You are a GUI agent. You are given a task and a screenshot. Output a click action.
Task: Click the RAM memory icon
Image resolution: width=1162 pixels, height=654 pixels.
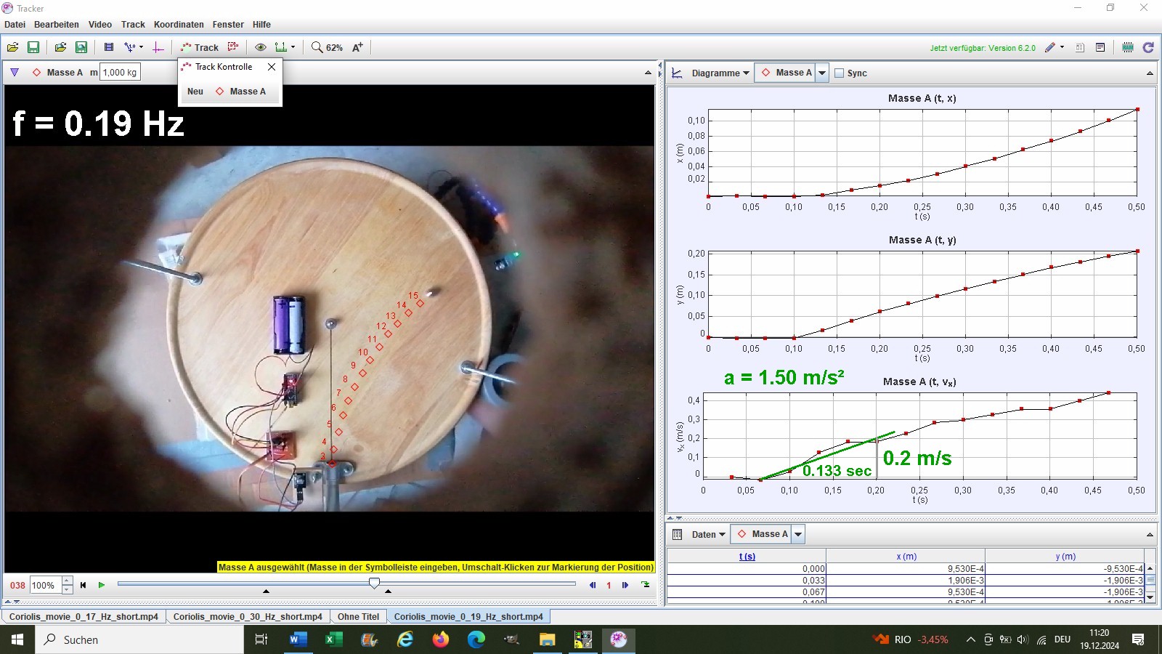1128,47
